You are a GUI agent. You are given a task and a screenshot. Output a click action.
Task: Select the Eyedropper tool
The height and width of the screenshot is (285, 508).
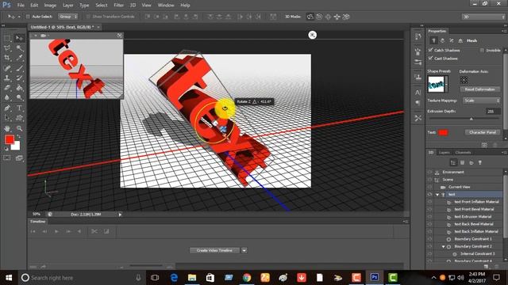tap(19, 58)
